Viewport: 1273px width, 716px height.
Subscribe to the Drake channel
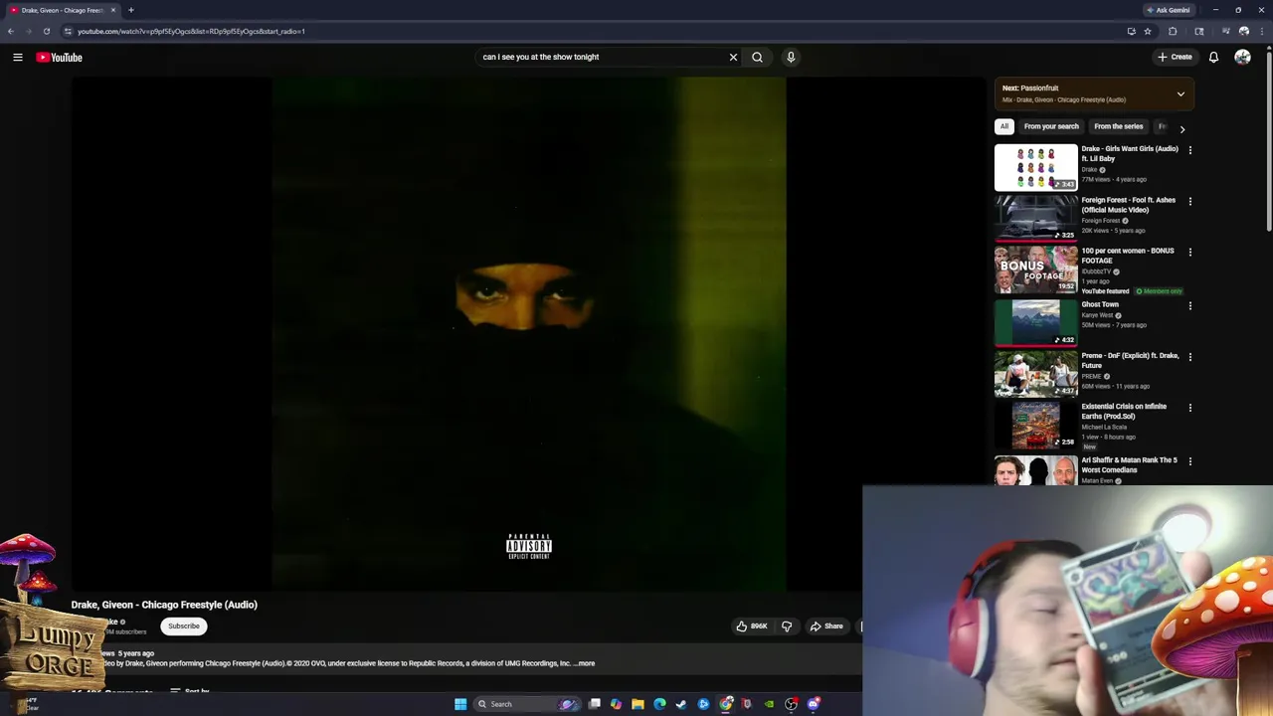click(x=184, y=626)
